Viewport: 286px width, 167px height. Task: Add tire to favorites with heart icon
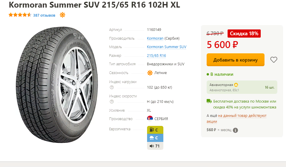coord(274,60)
